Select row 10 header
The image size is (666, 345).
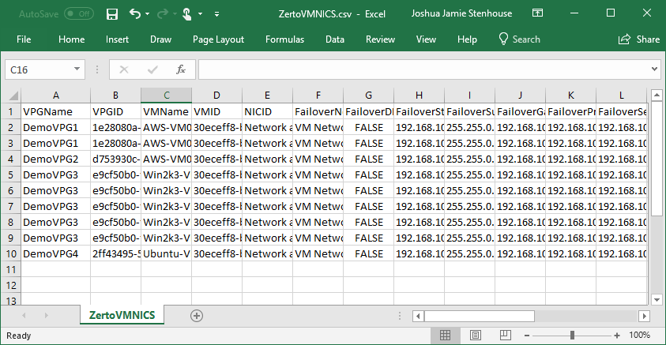coord(11,254)
